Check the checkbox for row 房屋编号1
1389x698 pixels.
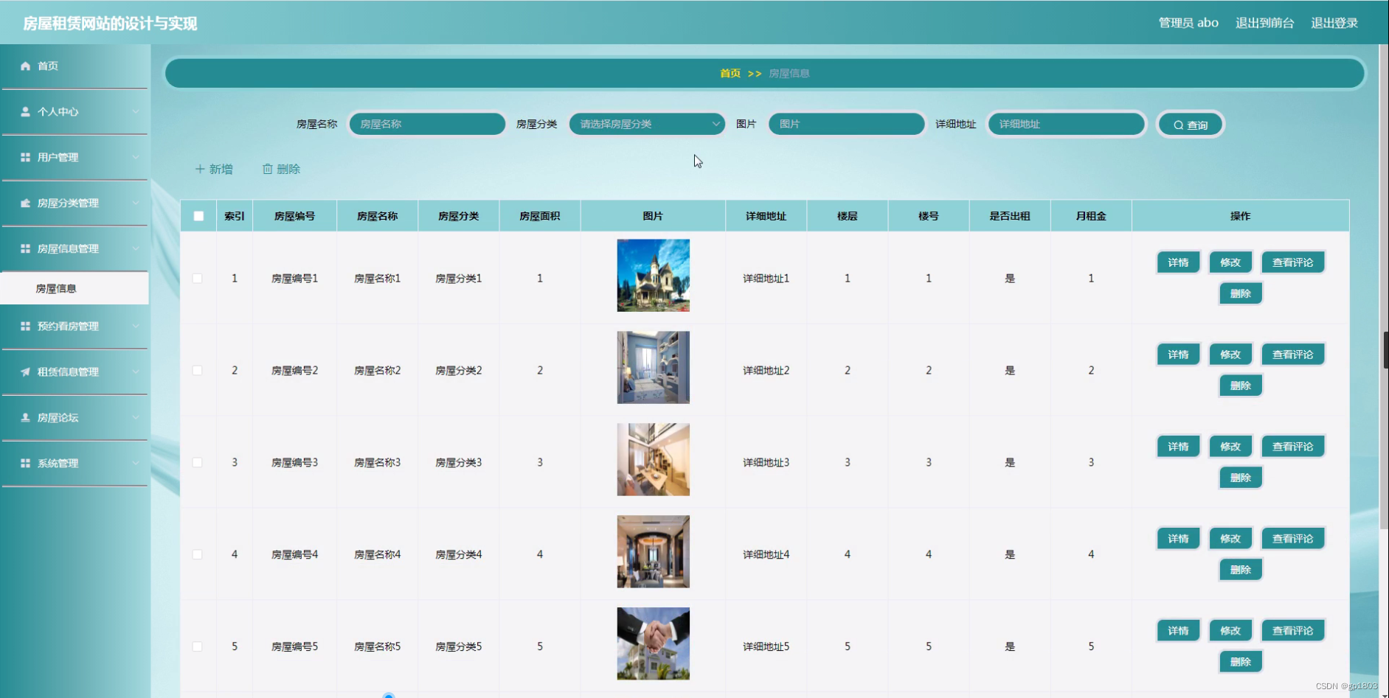tap(197, 278)
